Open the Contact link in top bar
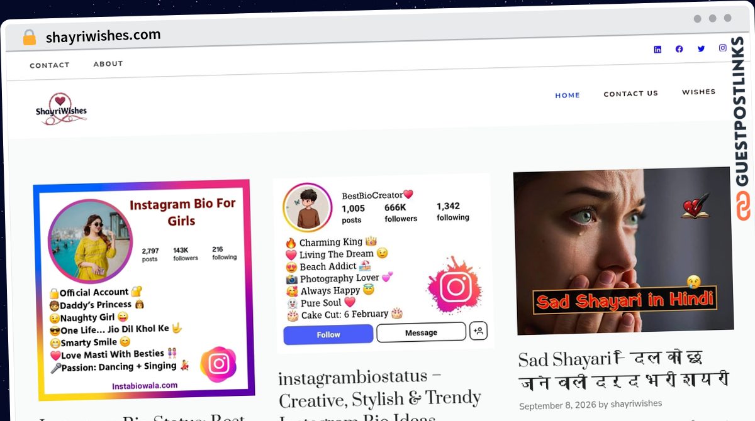755x421 pixels. tap(50, 65)
